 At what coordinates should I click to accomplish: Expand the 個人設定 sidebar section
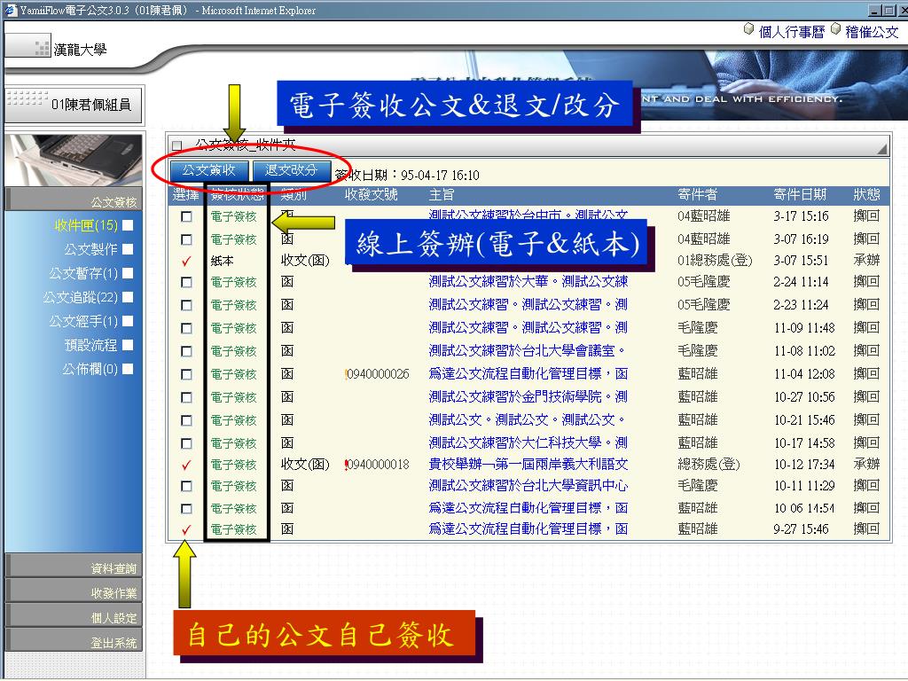(74, 617)
